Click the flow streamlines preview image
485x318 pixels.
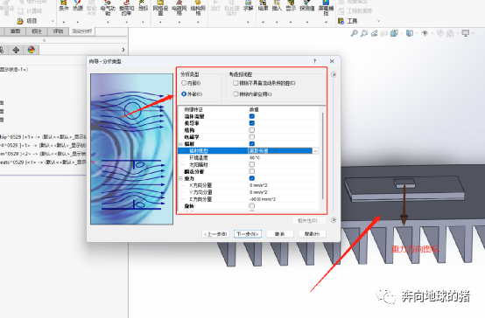point(132,149)
